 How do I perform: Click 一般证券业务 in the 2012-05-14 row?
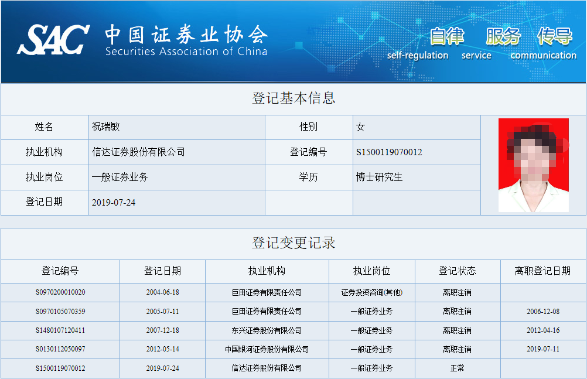pos(372,349)
